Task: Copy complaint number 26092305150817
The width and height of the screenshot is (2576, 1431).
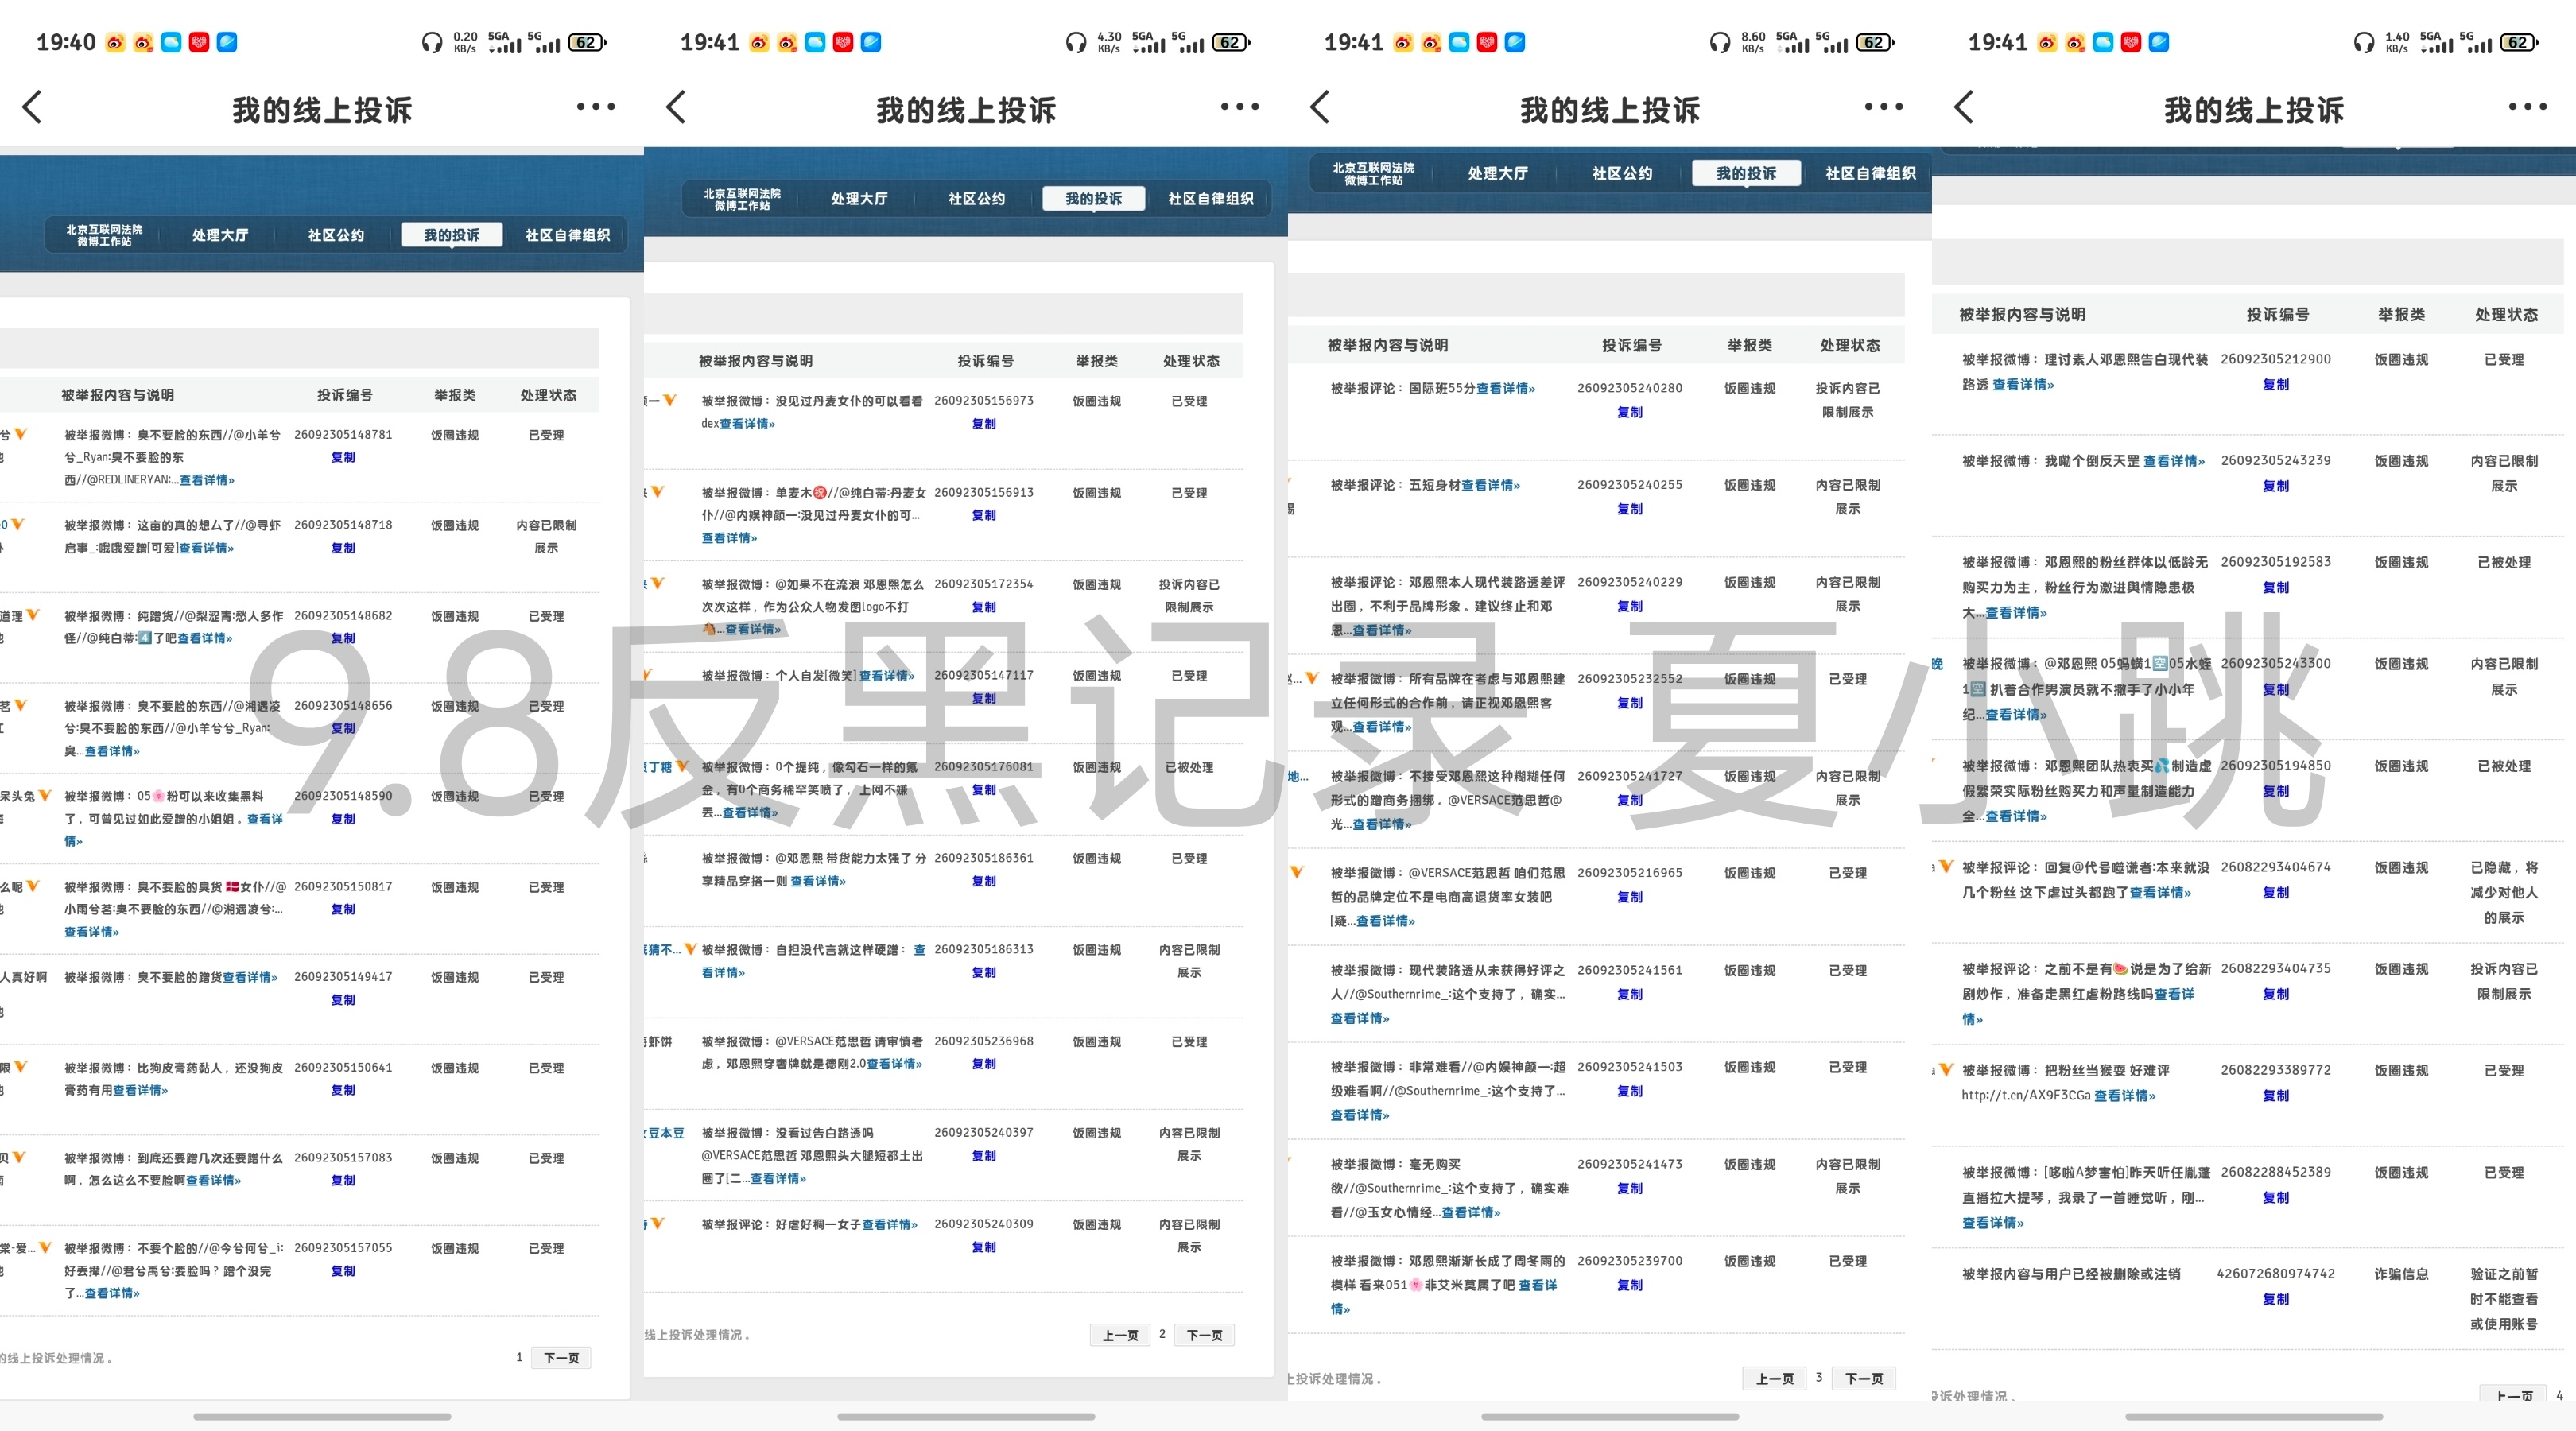Action: pos(343,909)
